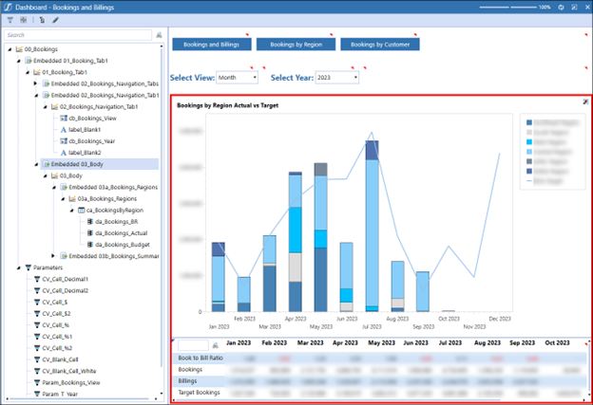
Task: Click the combo box icon of cb_Bookings_View
Action: [64, 119]
